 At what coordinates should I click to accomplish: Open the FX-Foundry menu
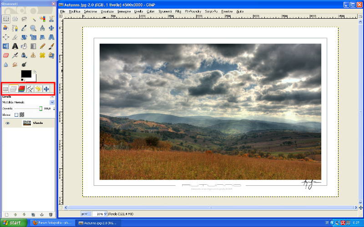pyautogui.click(x=193, y=11)
